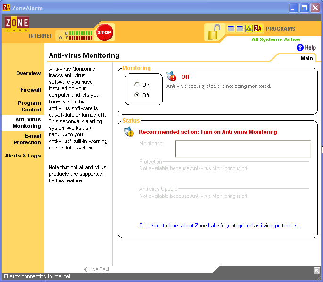Open Program Control in the sidebar
The width and height of the screenshot is (323, 282).
(x=29, y=106)
